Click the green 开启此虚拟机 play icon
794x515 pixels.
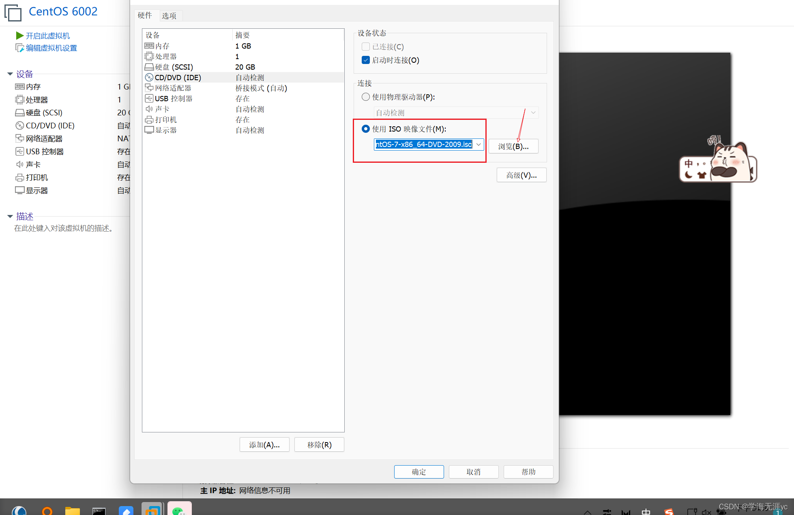coord(19,36)
